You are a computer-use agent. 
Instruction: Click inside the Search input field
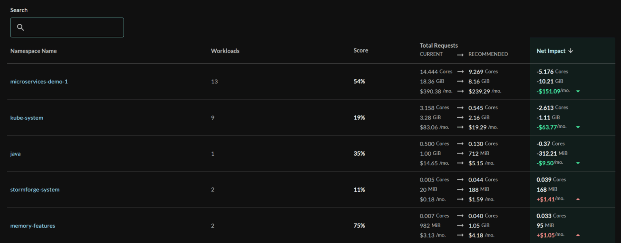tap(73, 27)
